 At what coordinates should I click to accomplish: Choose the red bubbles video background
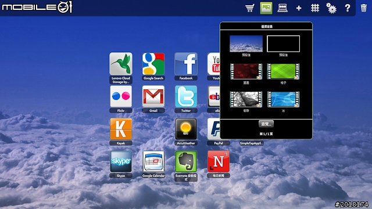click(246, 71)
